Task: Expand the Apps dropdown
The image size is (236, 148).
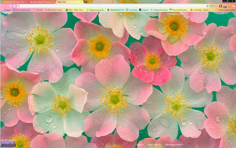Action: click(x=140, y=145)
